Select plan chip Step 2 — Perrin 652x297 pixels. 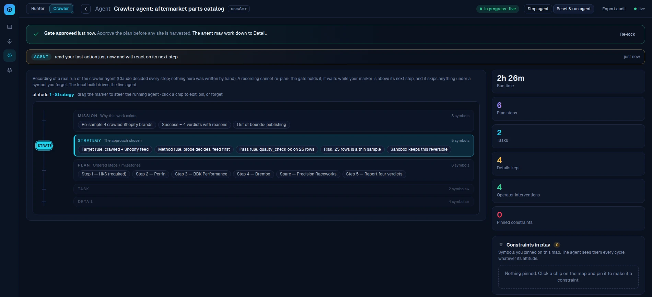(151, 174)
